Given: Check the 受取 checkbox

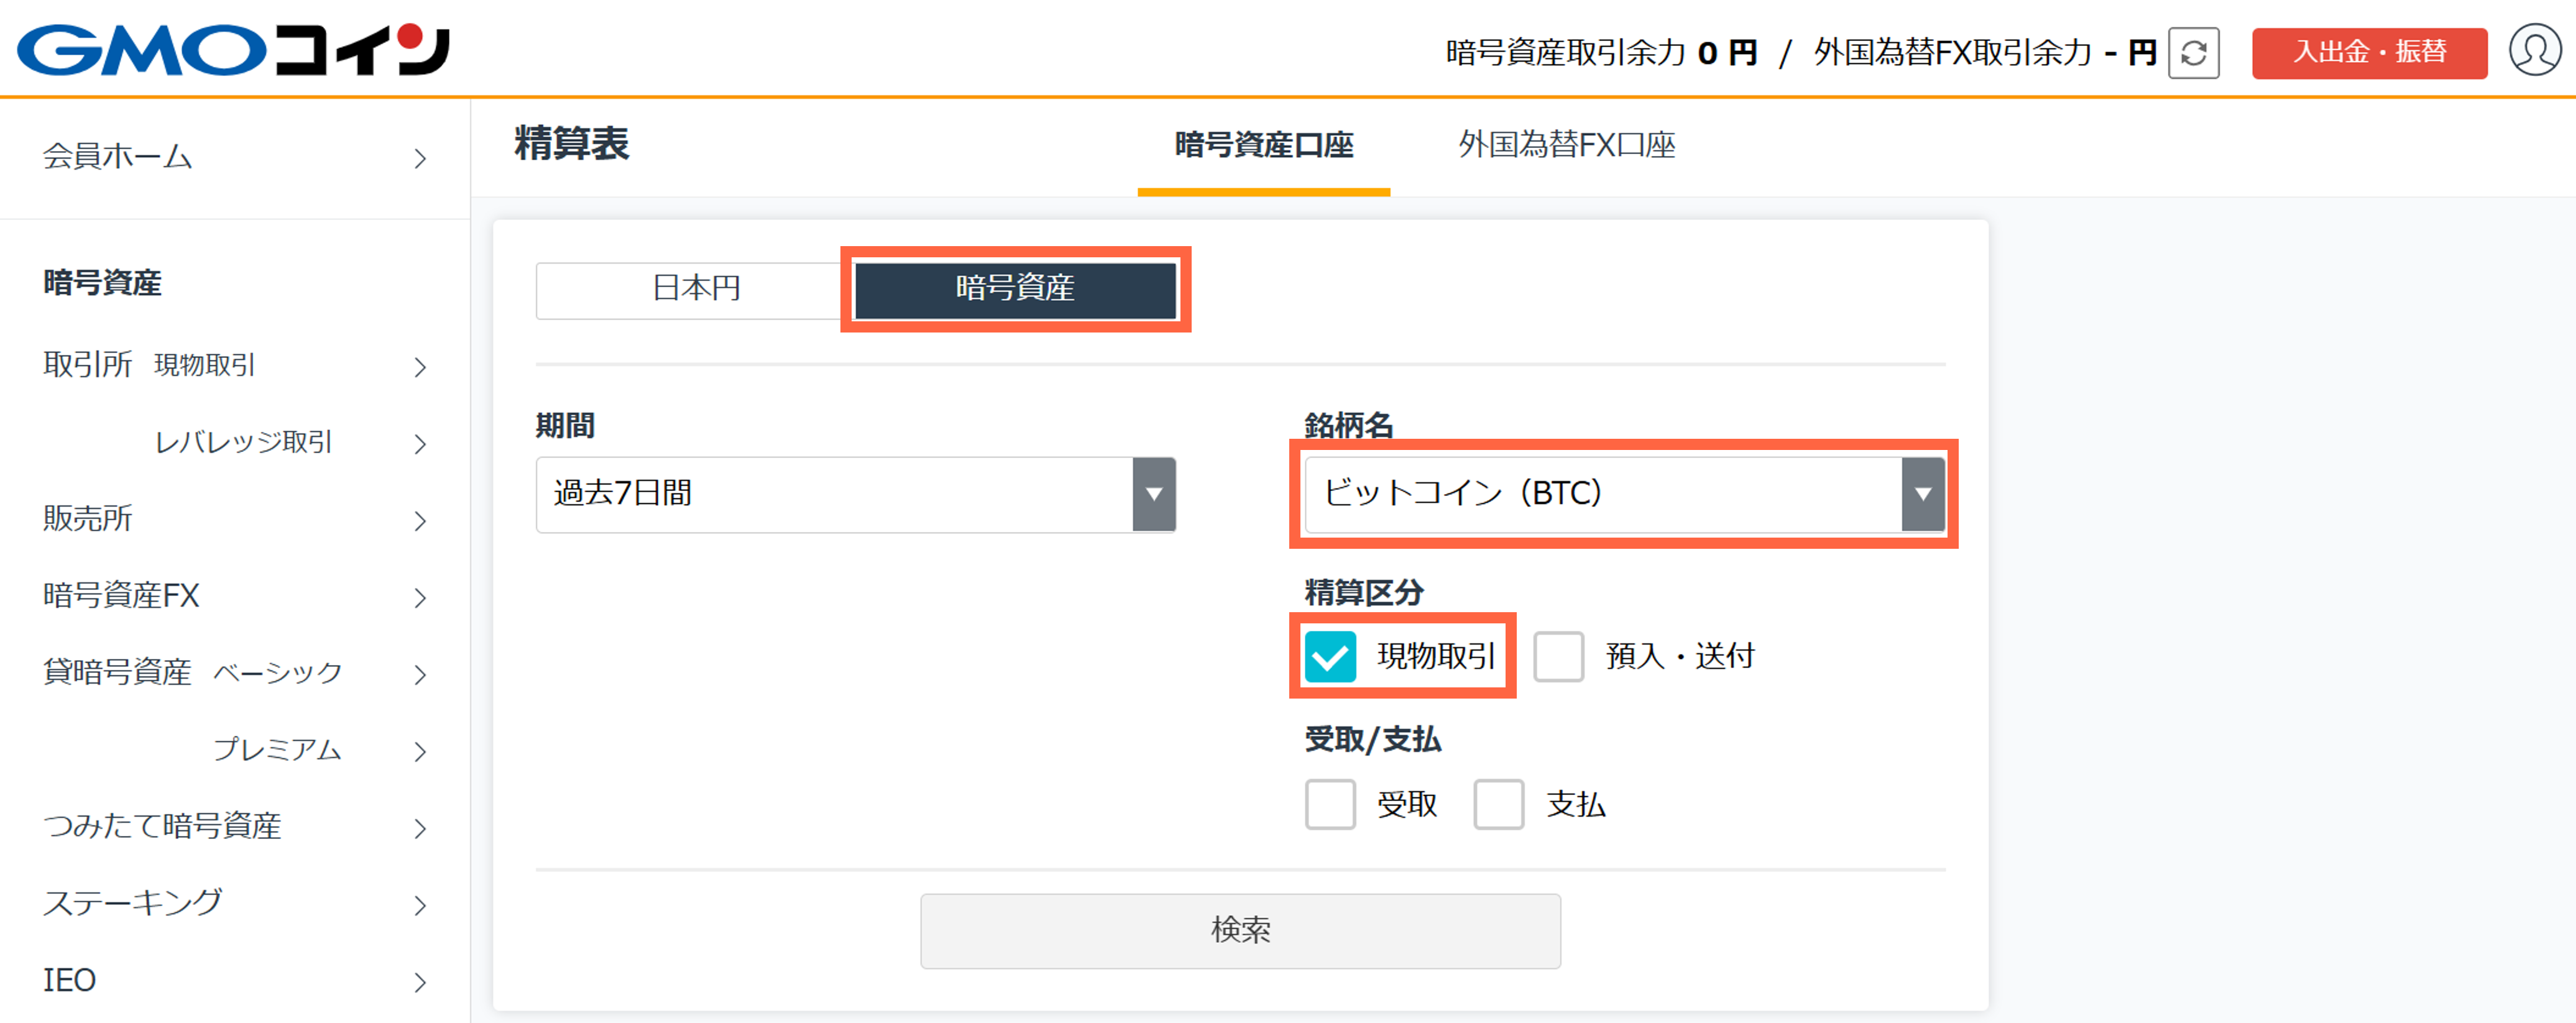Looking at the screenshot, I should (x=1330, y=804).
